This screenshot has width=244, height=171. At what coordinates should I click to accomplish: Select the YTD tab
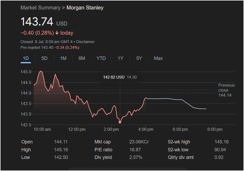click(x=101, y=58)
